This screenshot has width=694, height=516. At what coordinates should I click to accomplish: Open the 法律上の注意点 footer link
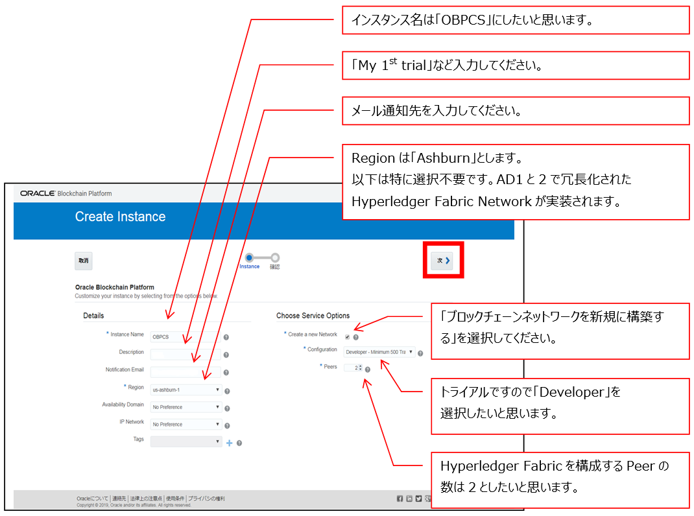coord(146,498)
